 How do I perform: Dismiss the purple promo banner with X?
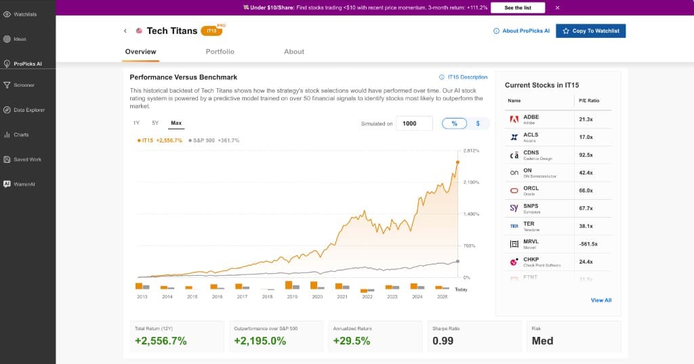click(x=557, y=7)
